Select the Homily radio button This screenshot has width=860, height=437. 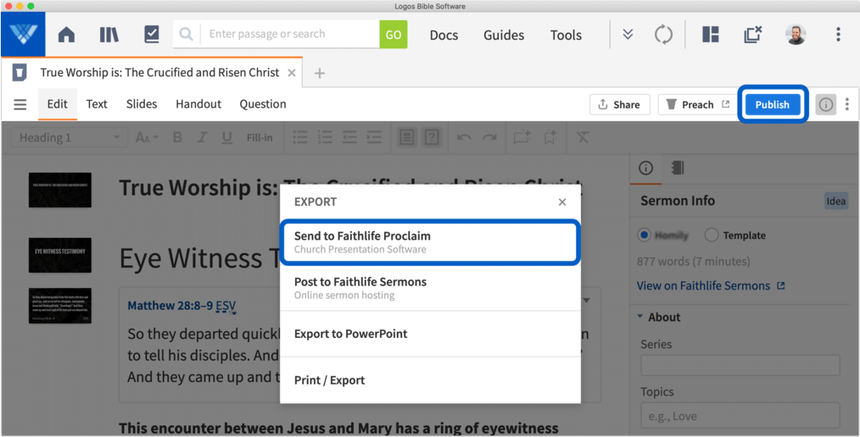click(645, 235)
